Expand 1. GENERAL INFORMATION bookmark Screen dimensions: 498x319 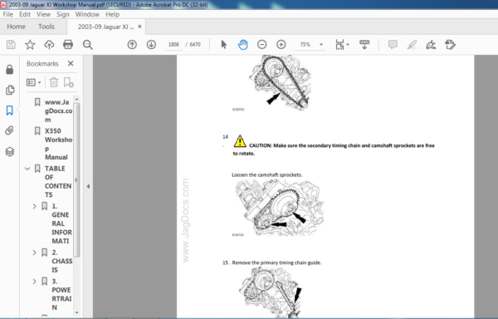(x=34, y=206)
